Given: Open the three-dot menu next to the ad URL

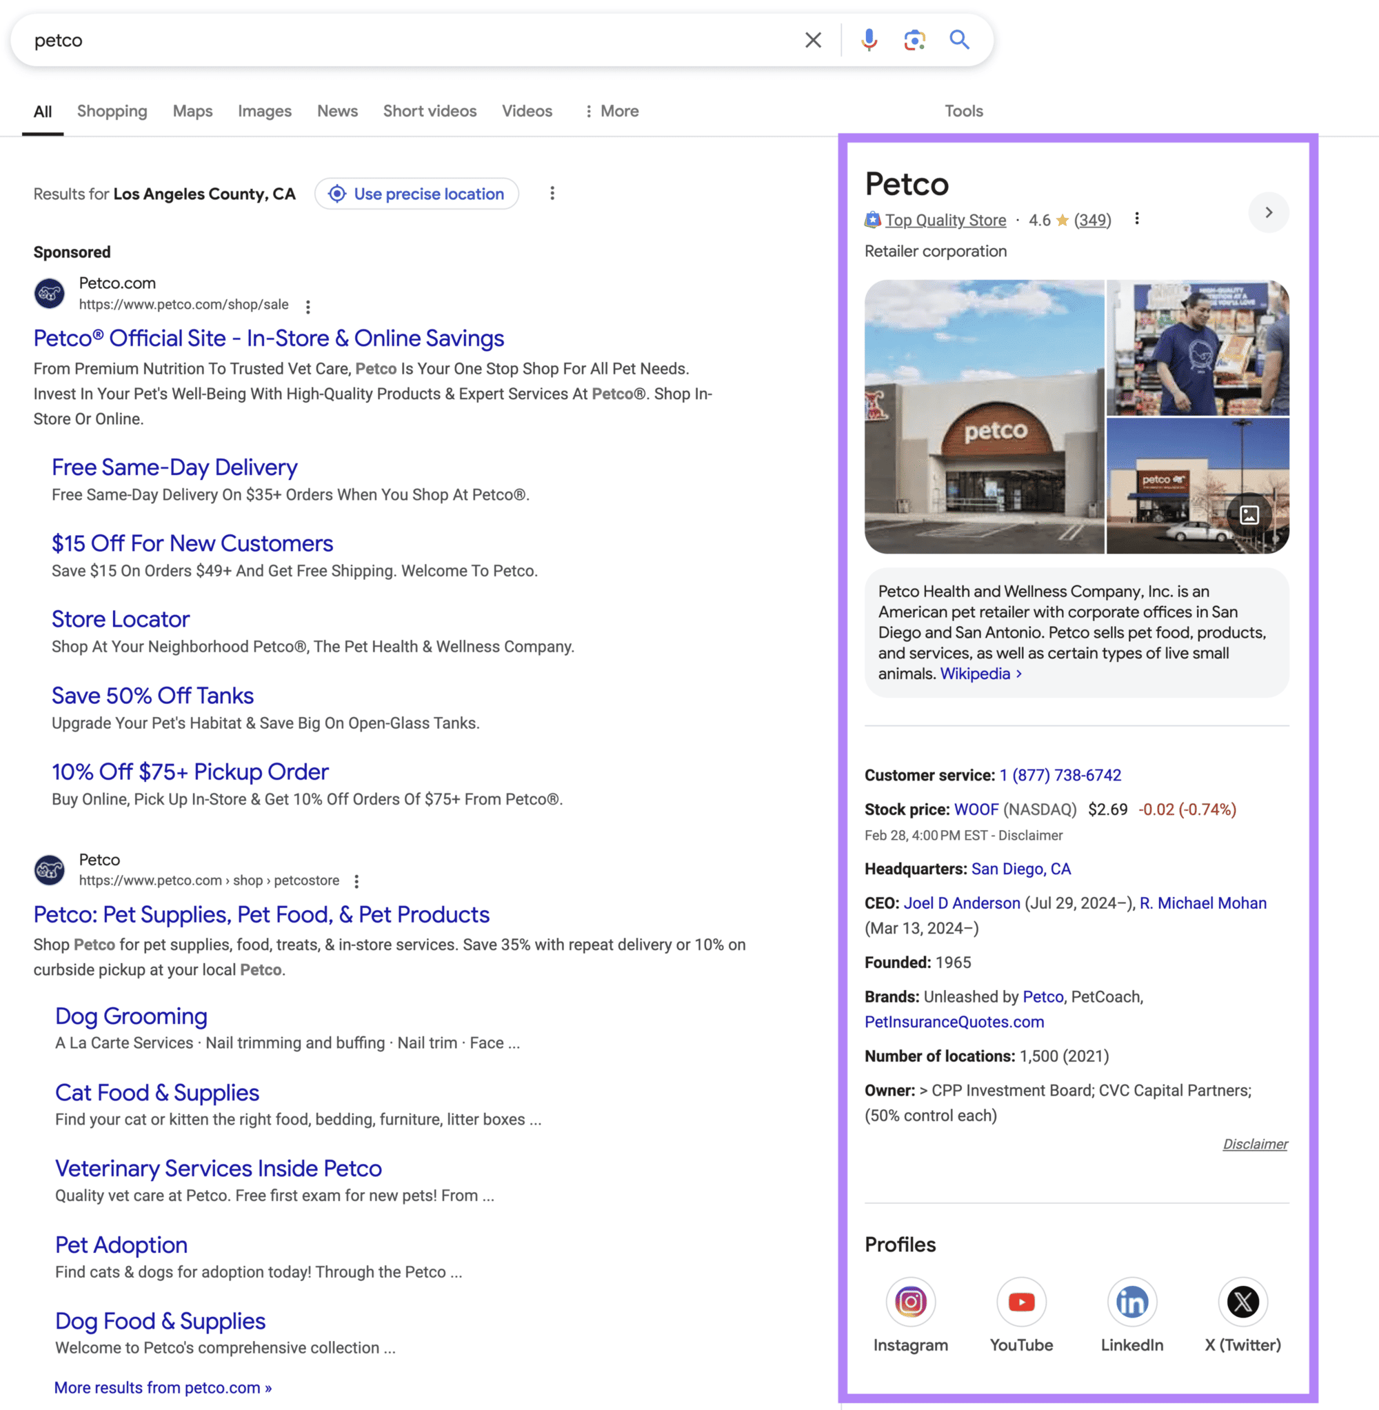Looking at the screenshot, I should click(x=308, y=306).
